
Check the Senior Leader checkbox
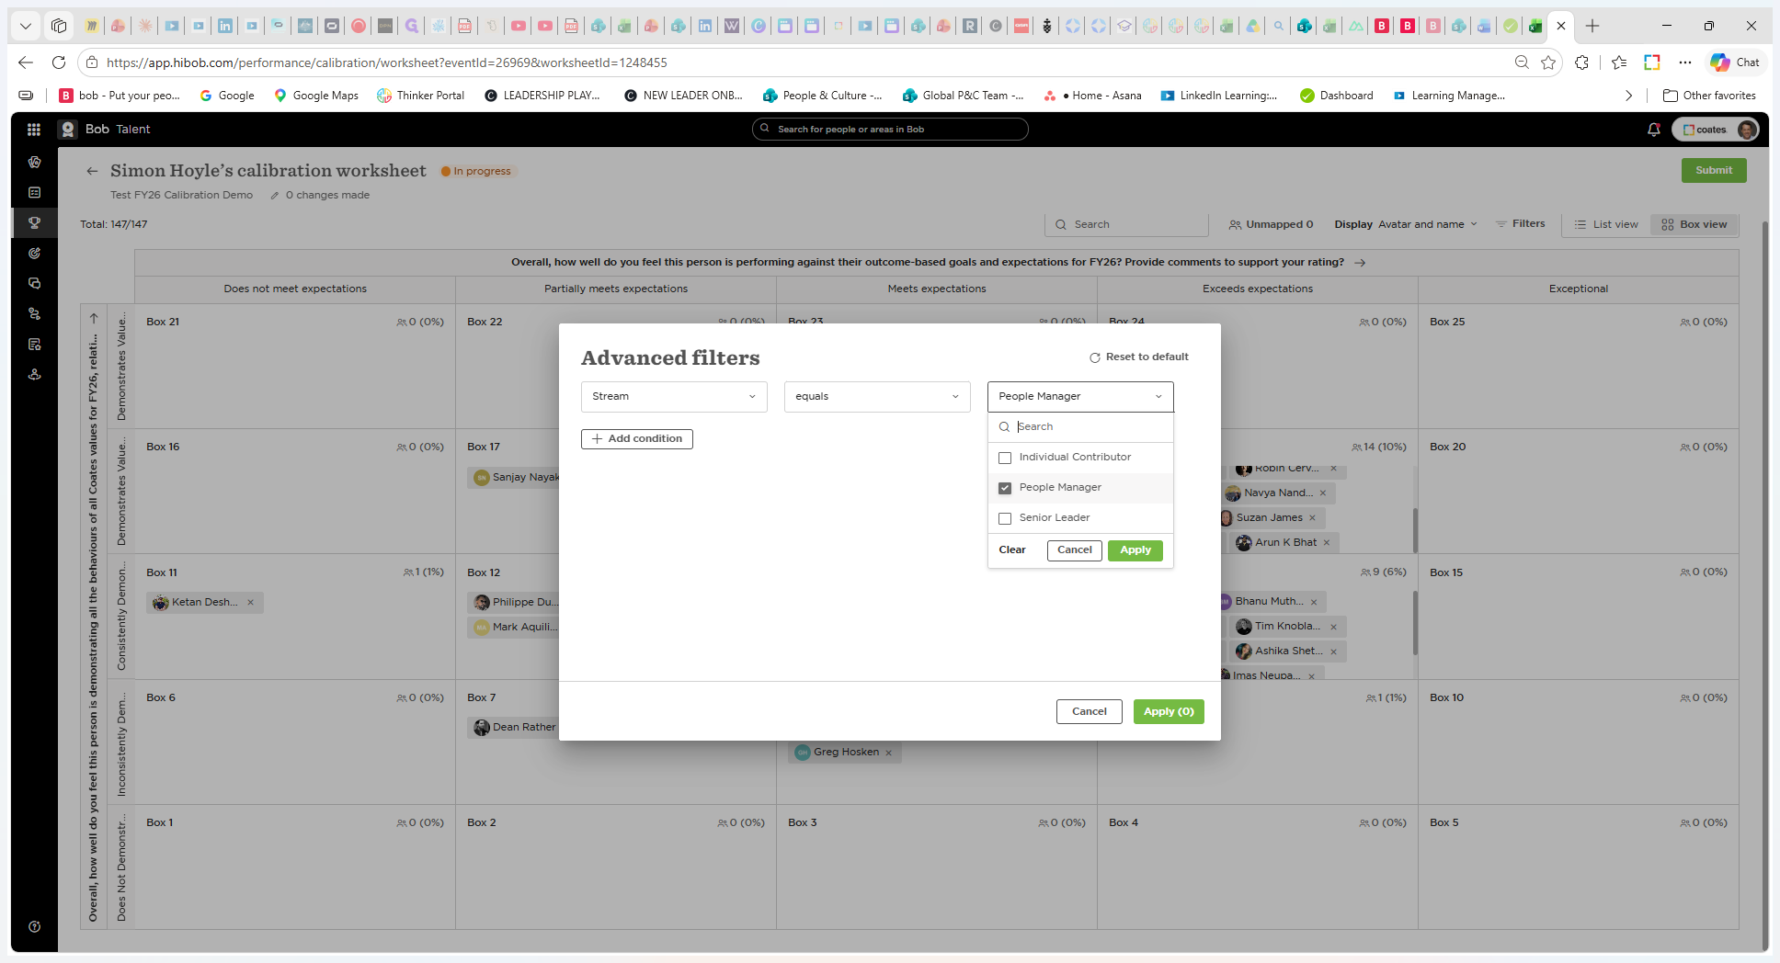point(1005,518)
